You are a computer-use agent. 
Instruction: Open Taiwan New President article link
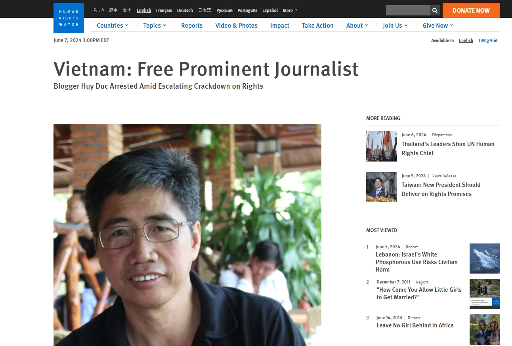441,189
